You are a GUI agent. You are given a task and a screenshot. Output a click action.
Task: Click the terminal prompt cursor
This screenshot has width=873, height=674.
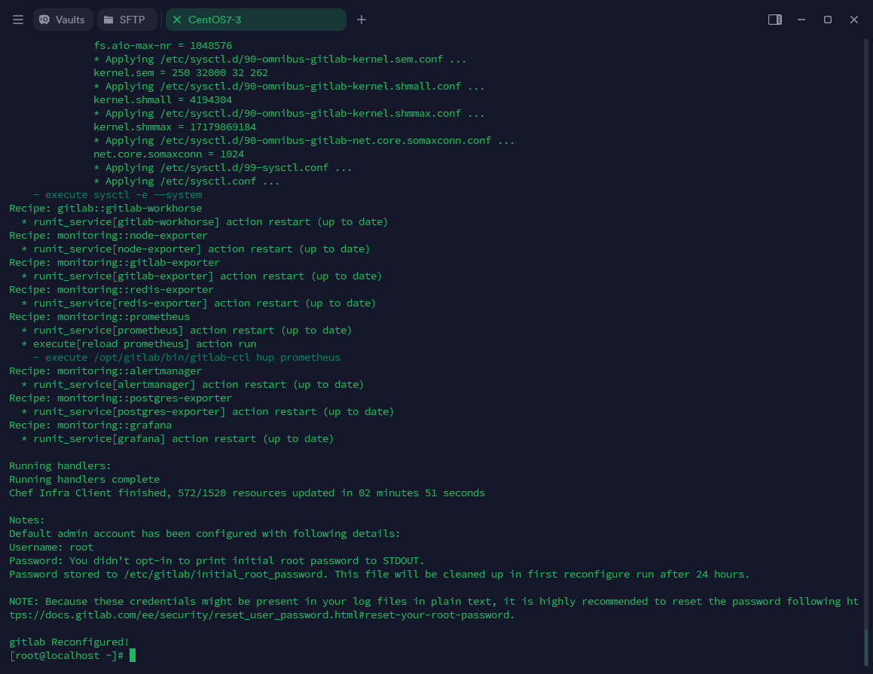coord(133,655)
